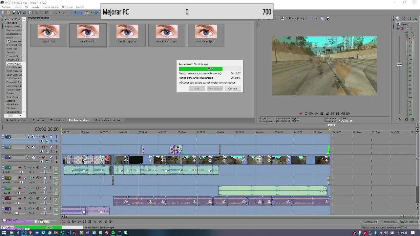420x236 pixels.
Task: Click Master bus FX icon
Action: click(x=398, y=29)
